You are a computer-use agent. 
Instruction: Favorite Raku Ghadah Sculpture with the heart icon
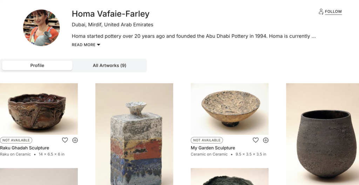click(65, 140)
